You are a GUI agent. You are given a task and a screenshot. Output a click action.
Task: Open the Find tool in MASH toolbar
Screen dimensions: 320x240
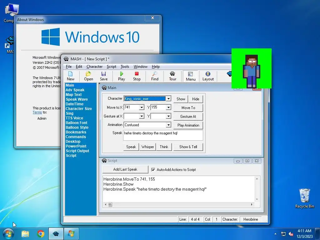(155, 76)
